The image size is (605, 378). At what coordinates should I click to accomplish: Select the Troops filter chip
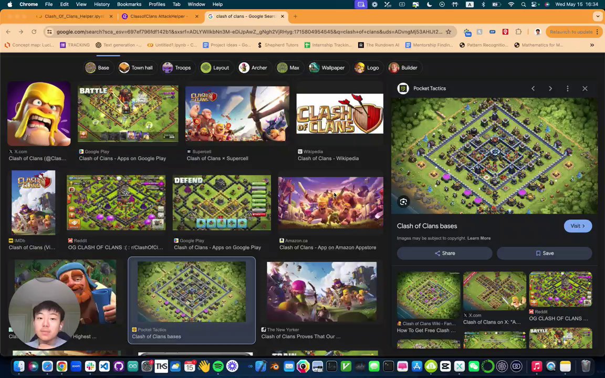pyautogui.click(x=176, y=68)
